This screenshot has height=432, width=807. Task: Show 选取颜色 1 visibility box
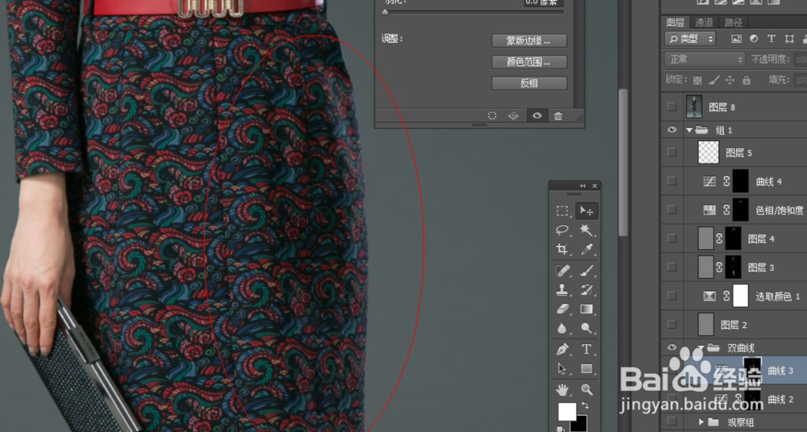pos(671,296)
